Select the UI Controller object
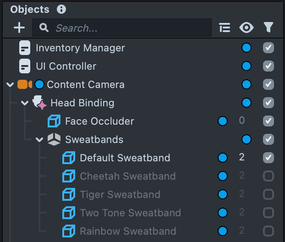This screenshot has width=285, height=242. [66, 66]
